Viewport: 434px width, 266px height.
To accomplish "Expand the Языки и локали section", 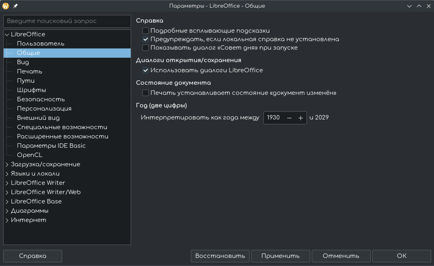I will 7,174.
